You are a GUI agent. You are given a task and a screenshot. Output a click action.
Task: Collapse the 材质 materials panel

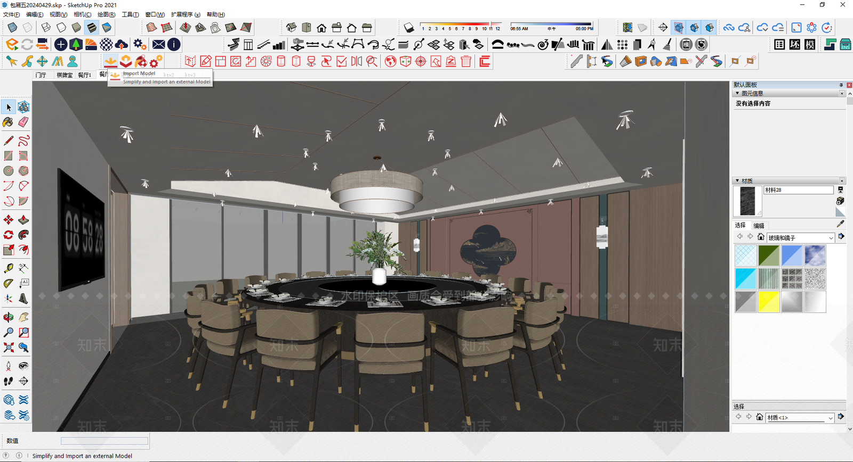click(x=737, y=181)
